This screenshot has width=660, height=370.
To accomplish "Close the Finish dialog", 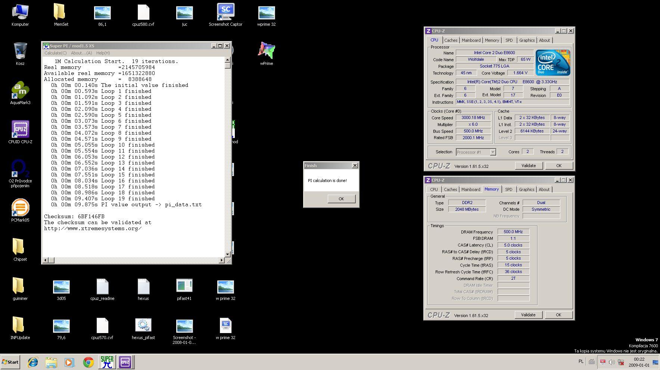I will click(x=355, y=165).
